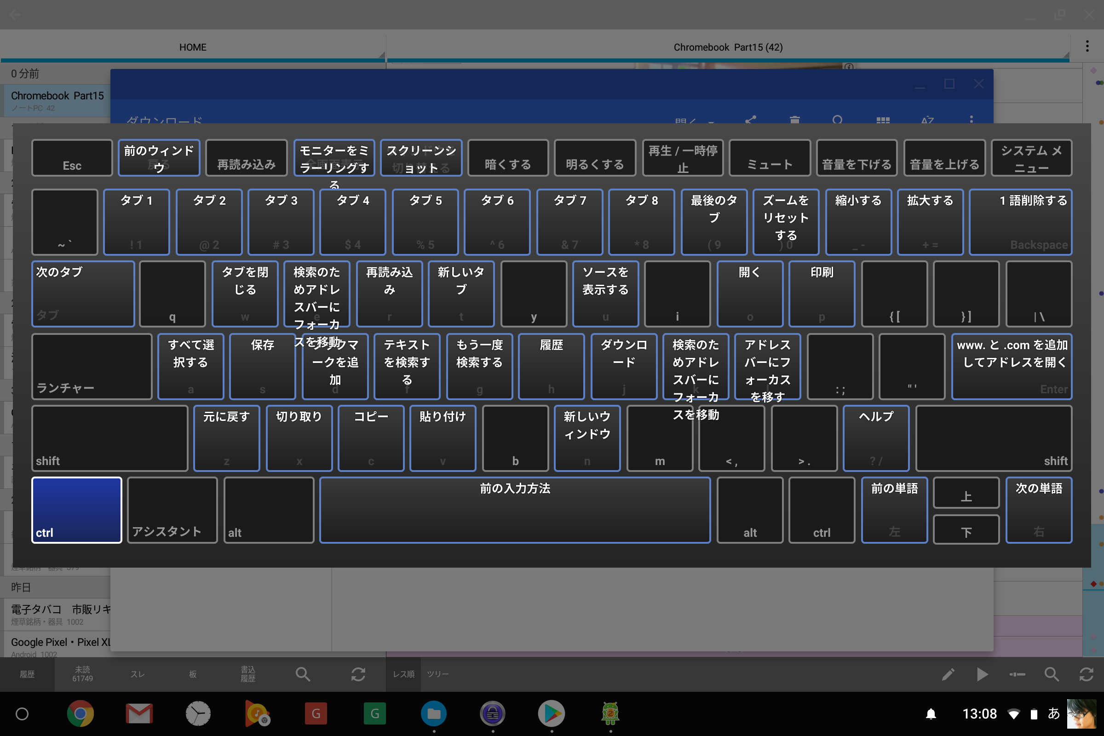Toggle the highlighted ctrl modifier key
Screen dimensions: 1104x736
point(77,510)
